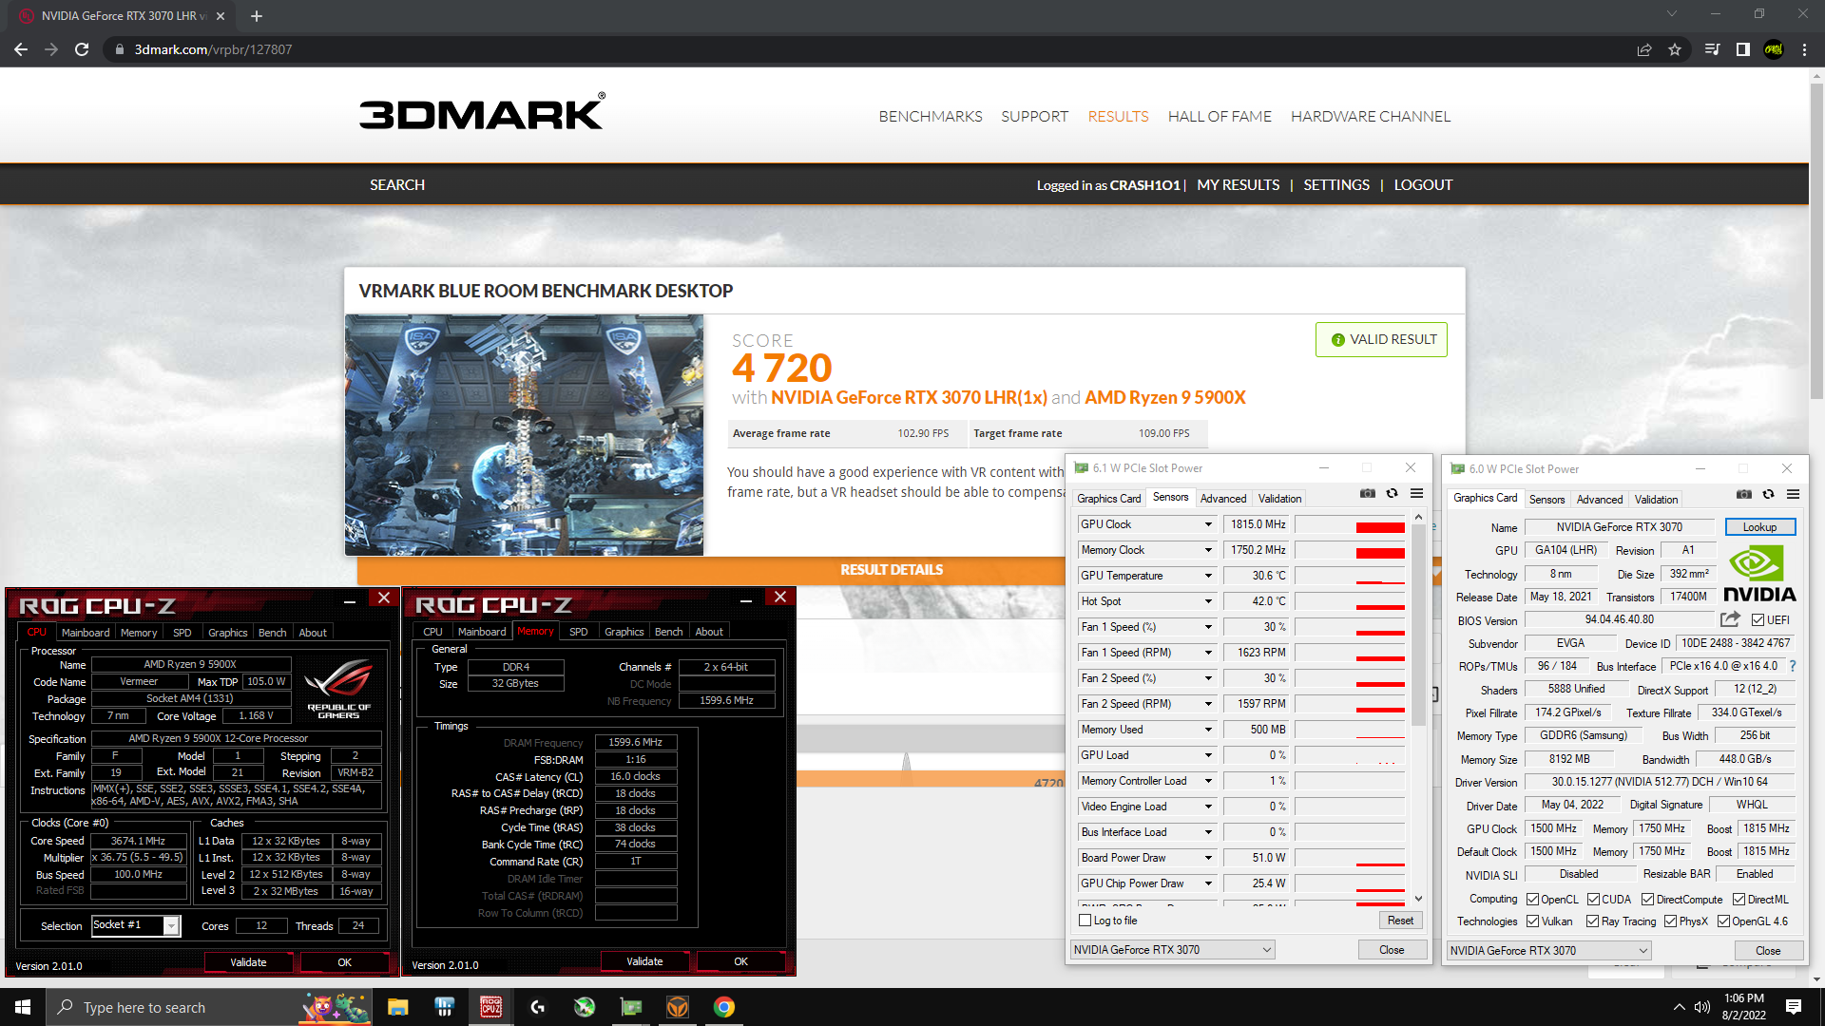Toggle the Ray Tracing checkbox
Image resolution: width=1825 pixels, height=1026 pixels.
tap(1592, 921)
